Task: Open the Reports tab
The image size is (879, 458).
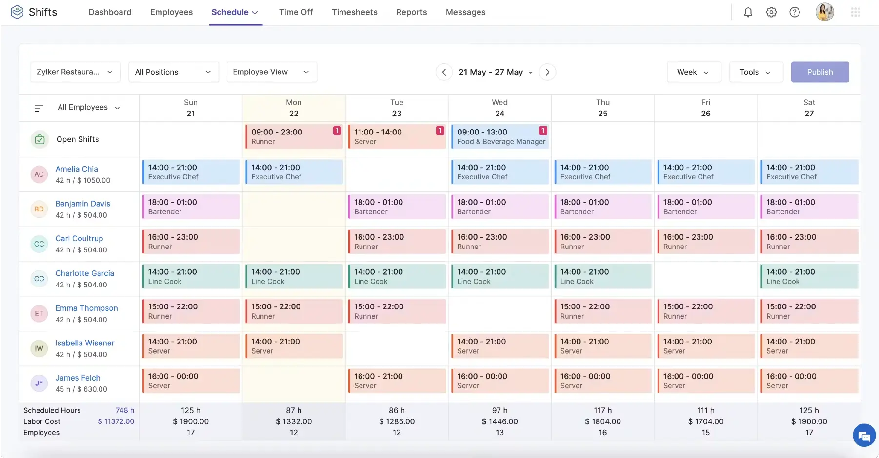Action: click(x=412, y=12)
